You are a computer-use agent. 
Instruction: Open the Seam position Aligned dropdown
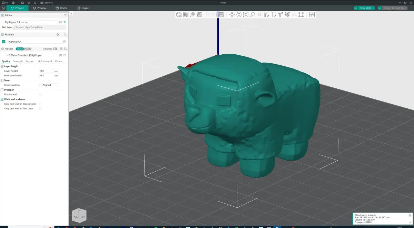click(49, 85)
